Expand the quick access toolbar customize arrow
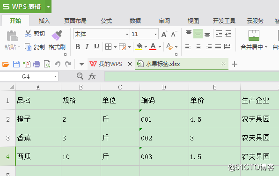This screenshot has height=176, width=279. [x=81, y=64]
